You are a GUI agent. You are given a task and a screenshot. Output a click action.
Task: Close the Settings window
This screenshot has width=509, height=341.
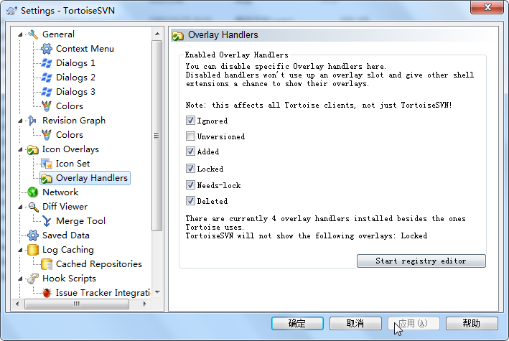click(x=487, y=7)
